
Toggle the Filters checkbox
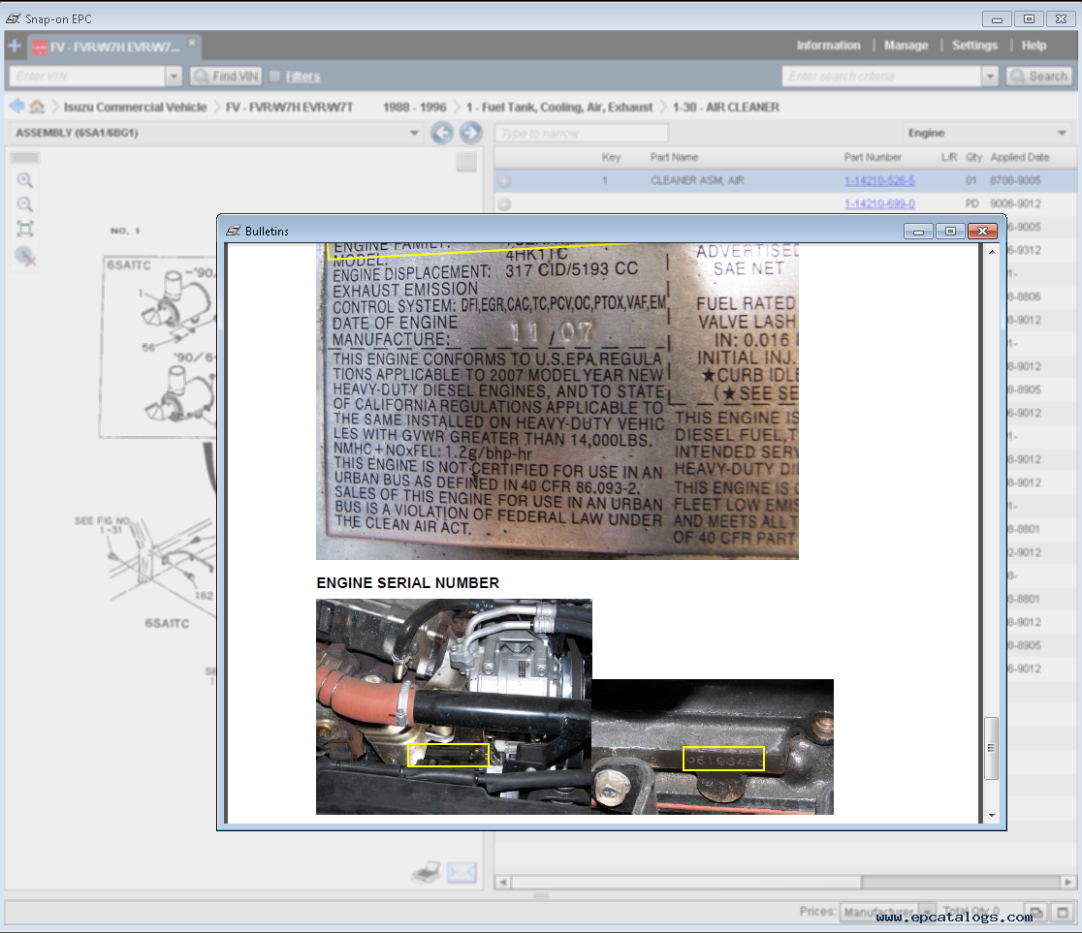(274, 76)
